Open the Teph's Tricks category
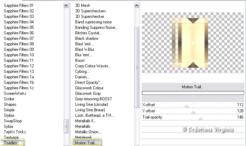 click(15, 132)
